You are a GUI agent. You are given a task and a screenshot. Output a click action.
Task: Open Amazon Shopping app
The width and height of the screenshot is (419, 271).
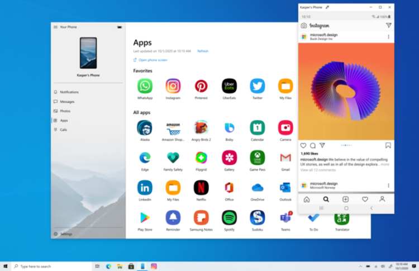(173, 128)
